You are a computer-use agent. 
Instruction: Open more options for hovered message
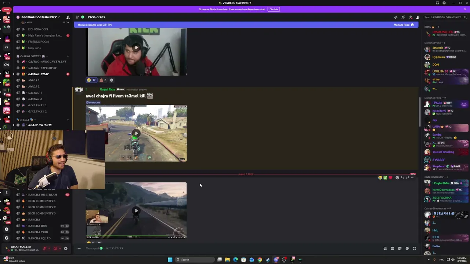coord(413,178)
